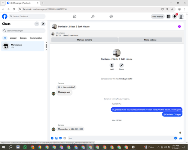
Task: Open the account profile menu
Action: 181,16
